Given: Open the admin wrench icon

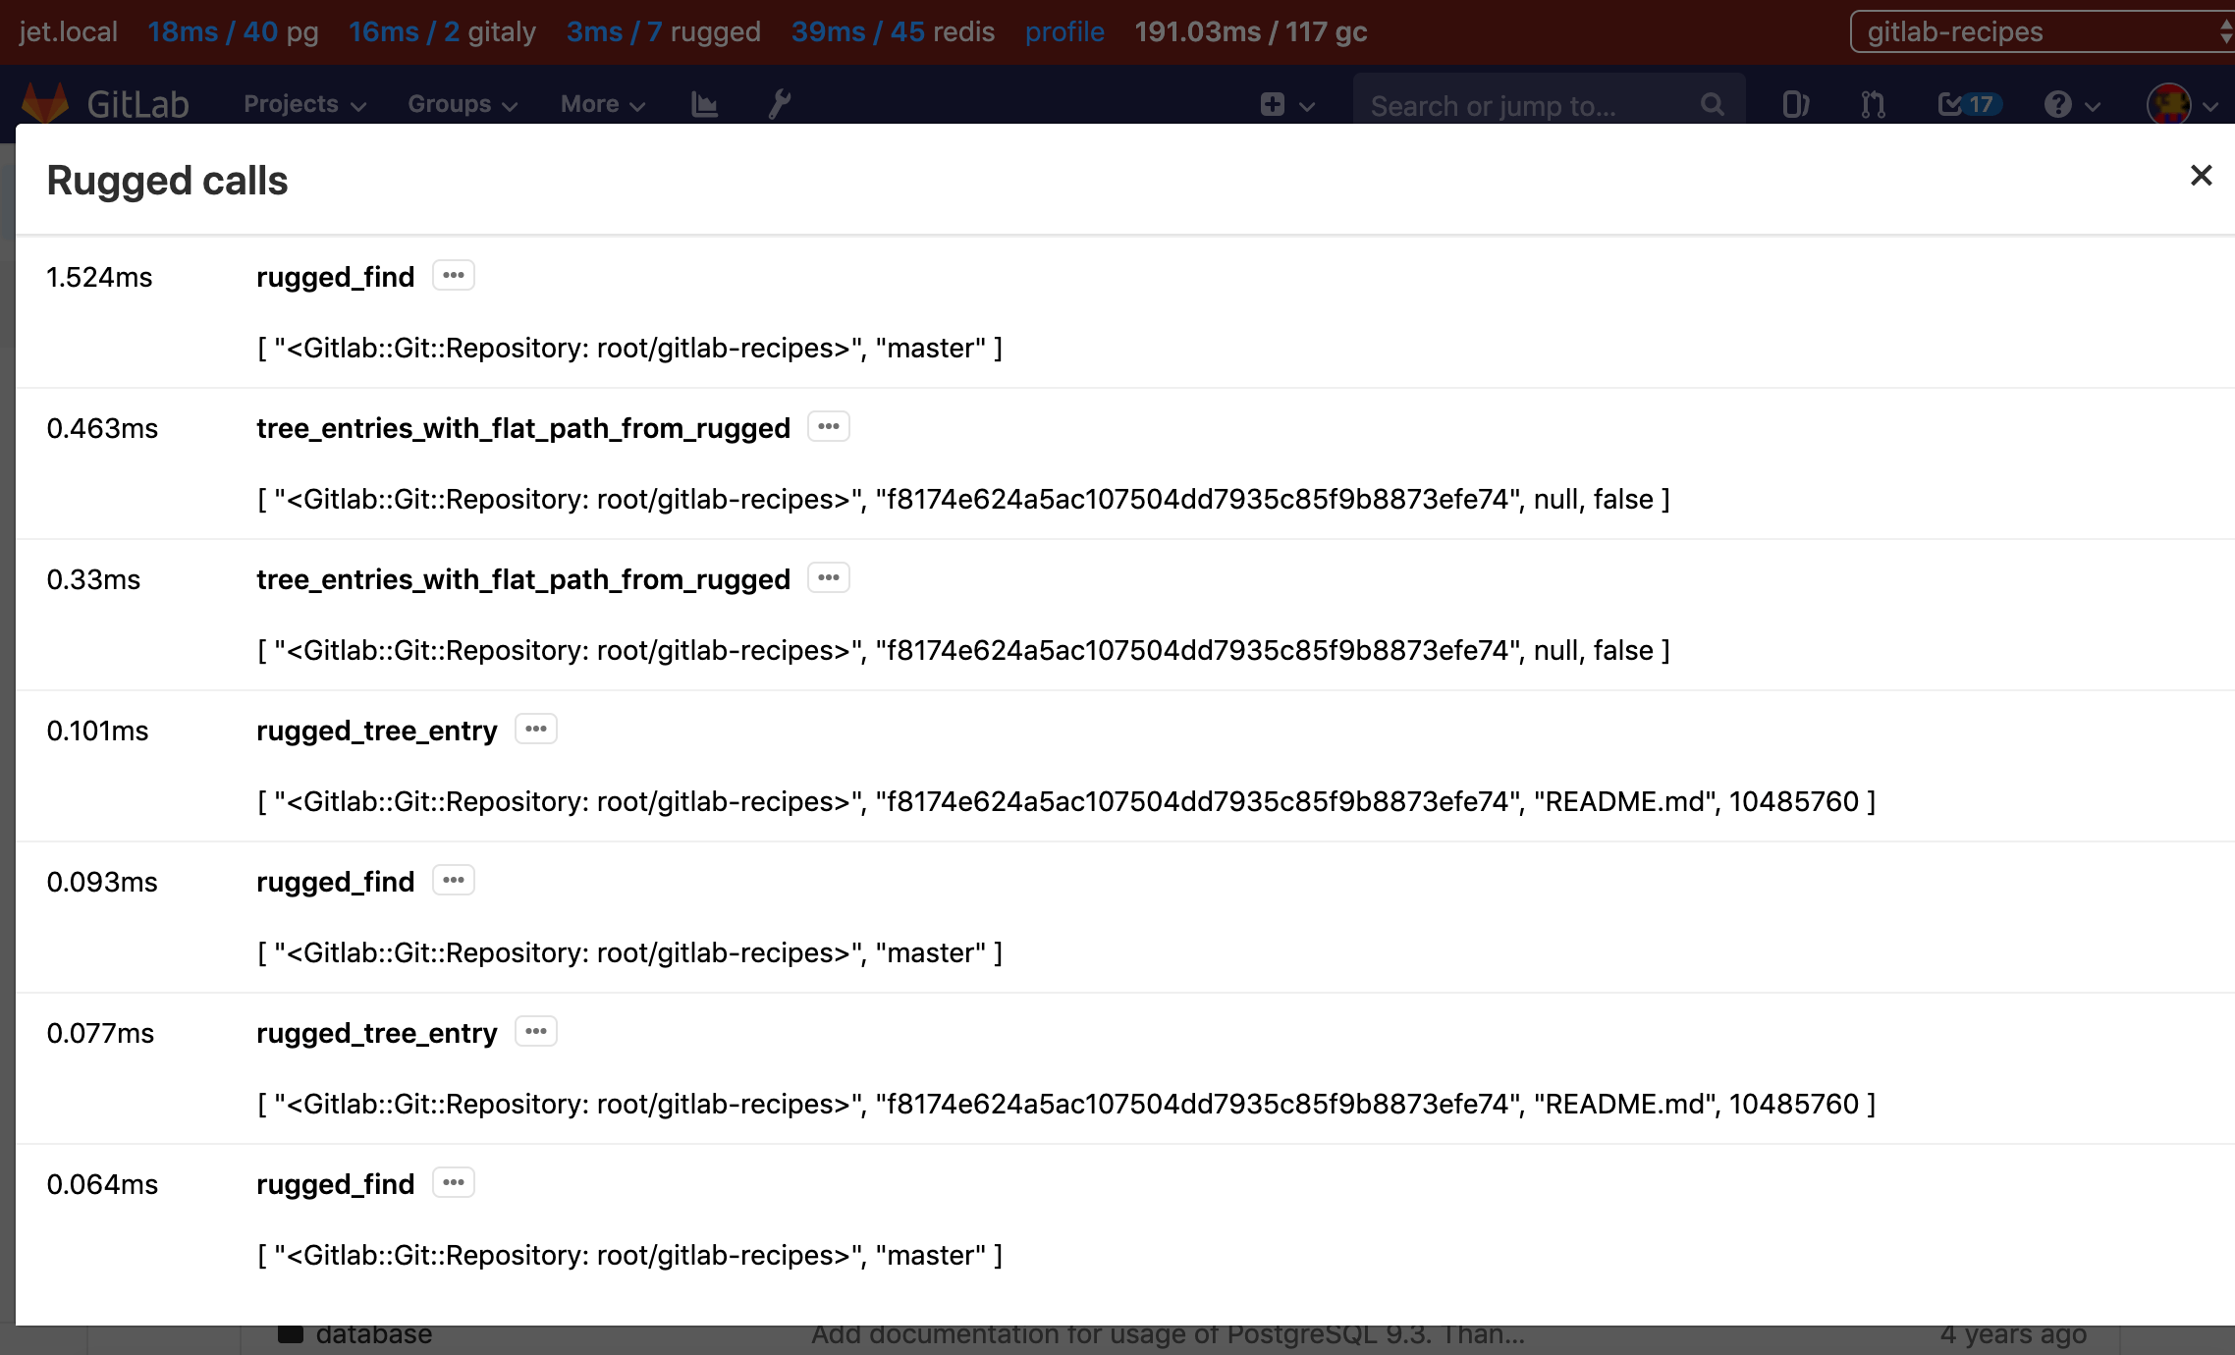Looking at the screenshot, I should coord(780,104).
